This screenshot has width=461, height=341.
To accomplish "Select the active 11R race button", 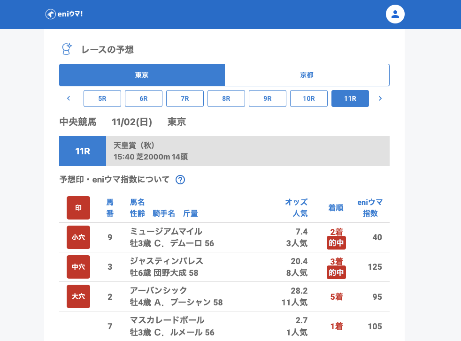I will point(350,99).
